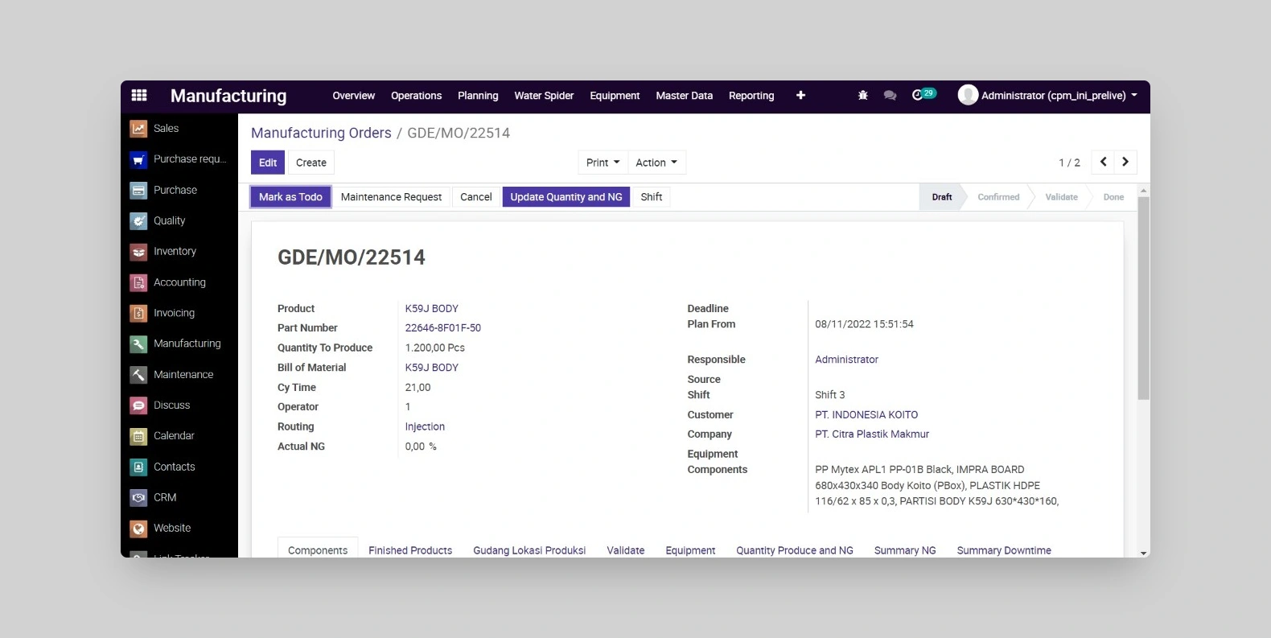Screen dimensions: 1271x638
Task: Open the Administrator user menu
Action: pyautogui.click(x=1047, y=95)
